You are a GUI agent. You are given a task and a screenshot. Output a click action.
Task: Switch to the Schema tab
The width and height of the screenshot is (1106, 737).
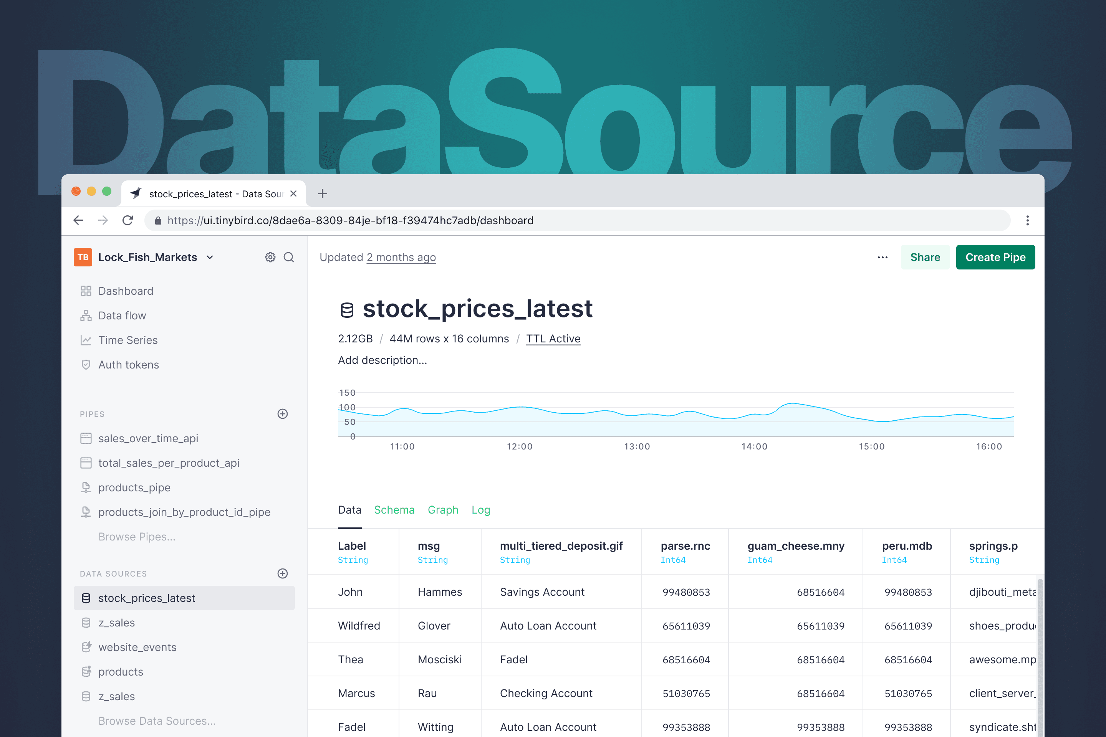click(x=394, y=510)
